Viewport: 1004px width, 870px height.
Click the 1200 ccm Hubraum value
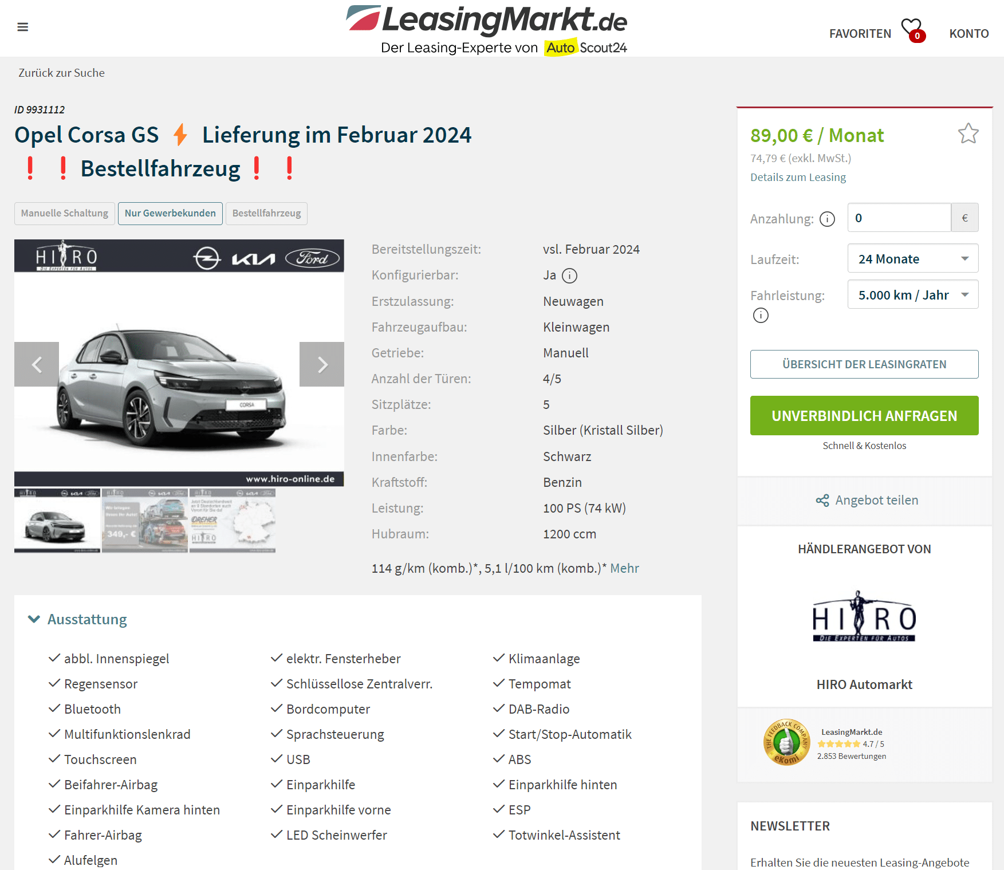click(x=569, y=534)
